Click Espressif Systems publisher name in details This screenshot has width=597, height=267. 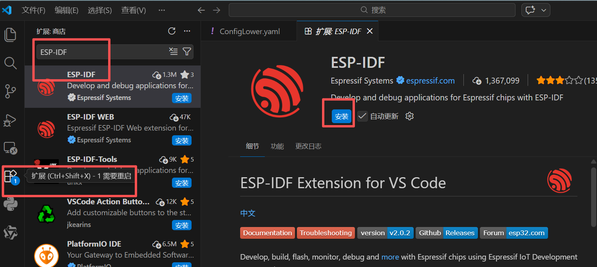tap(362, 81)
